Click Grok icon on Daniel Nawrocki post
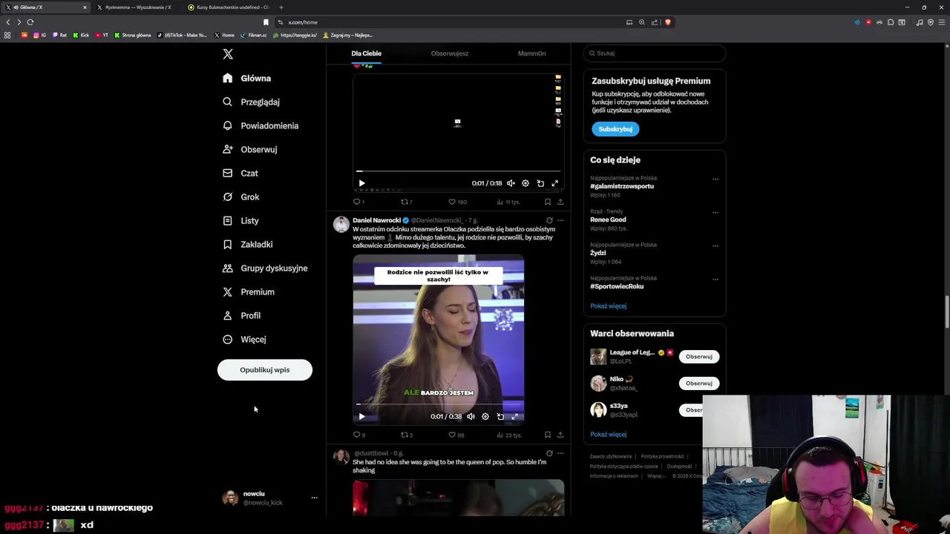The image size is (950, 534). point(549,220)
